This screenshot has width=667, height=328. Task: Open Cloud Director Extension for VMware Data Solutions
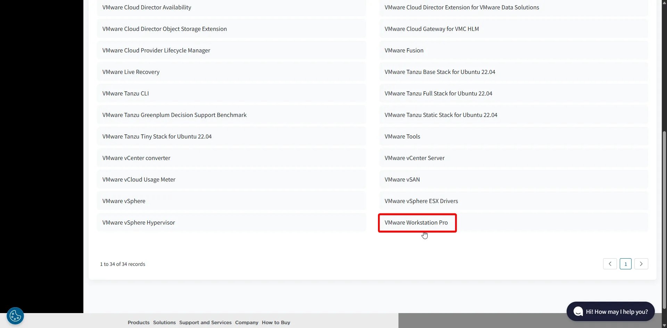[x=513, y=7]
